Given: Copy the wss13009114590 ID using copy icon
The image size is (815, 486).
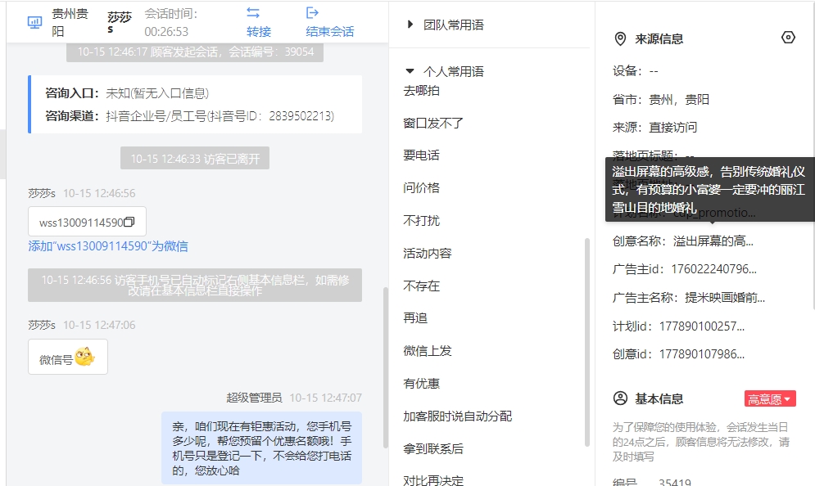Looking at the screenshot, I should [129, 222].
